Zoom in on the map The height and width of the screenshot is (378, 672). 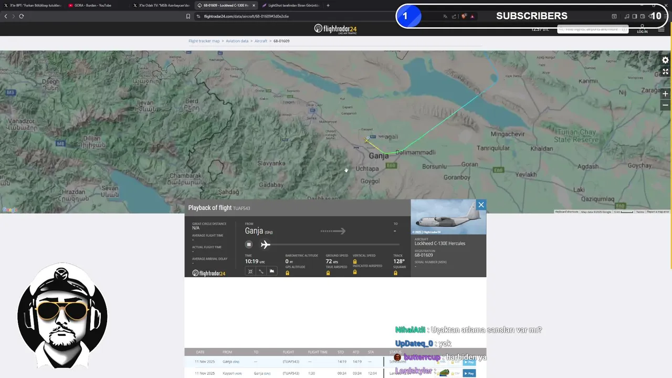click(x=665, y=94)
